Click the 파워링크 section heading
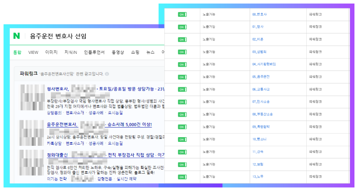The width and height of the screenshot is (358, 191). [x=28, y=73]
